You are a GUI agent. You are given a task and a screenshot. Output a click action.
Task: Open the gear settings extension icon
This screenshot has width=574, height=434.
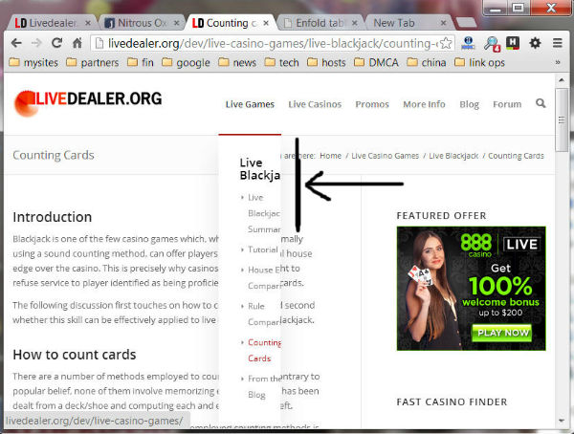(x=535, y=43)
